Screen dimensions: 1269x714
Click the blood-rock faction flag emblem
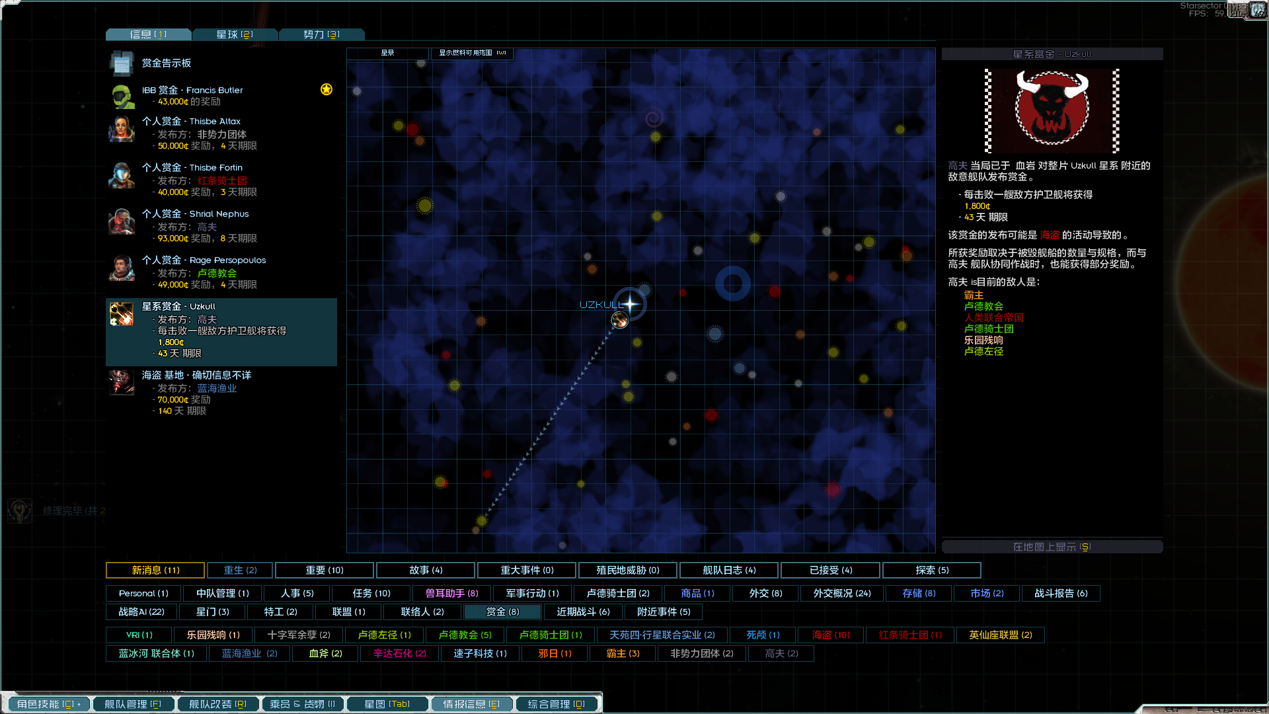(1052, 110)
